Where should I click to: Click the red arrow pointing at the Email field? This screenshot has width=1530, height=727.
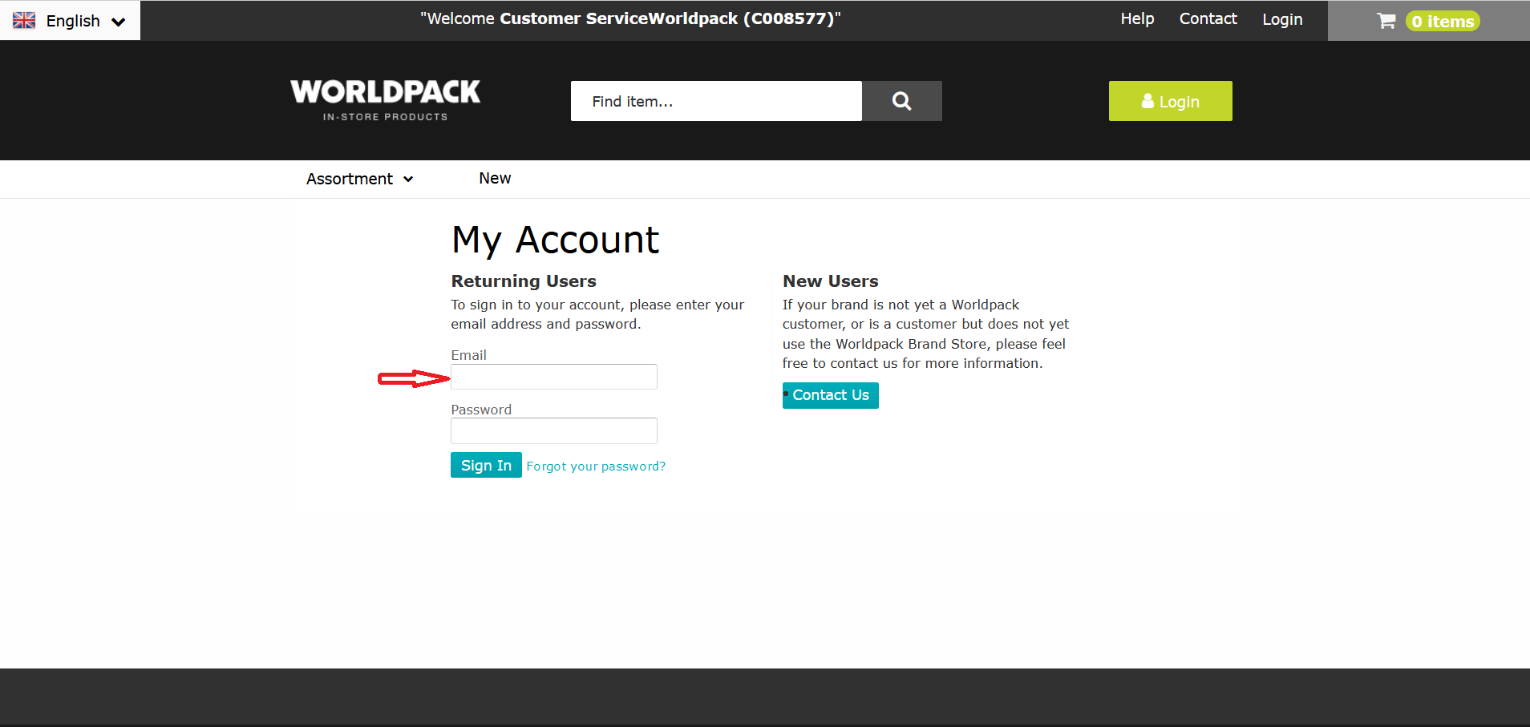[x=412, y=378]
